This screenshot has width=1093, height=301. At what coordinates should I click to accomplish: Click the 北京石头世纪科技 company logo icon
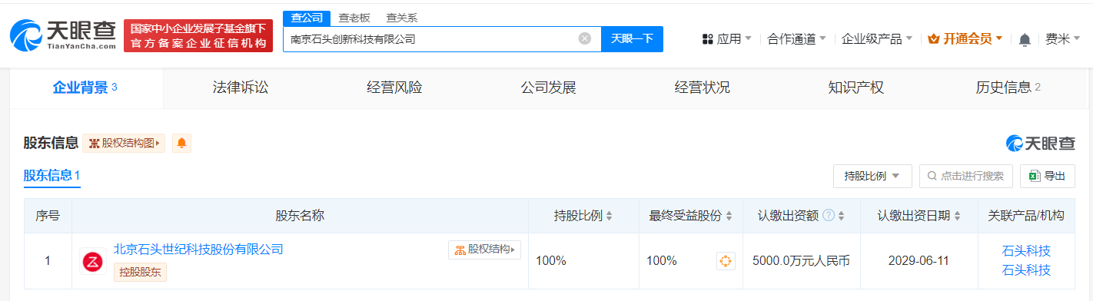pos(93,261)
